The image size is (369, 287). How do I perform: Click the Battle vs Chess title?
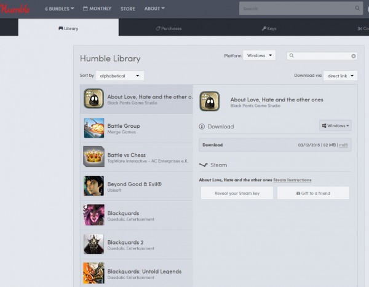[126, 155]
